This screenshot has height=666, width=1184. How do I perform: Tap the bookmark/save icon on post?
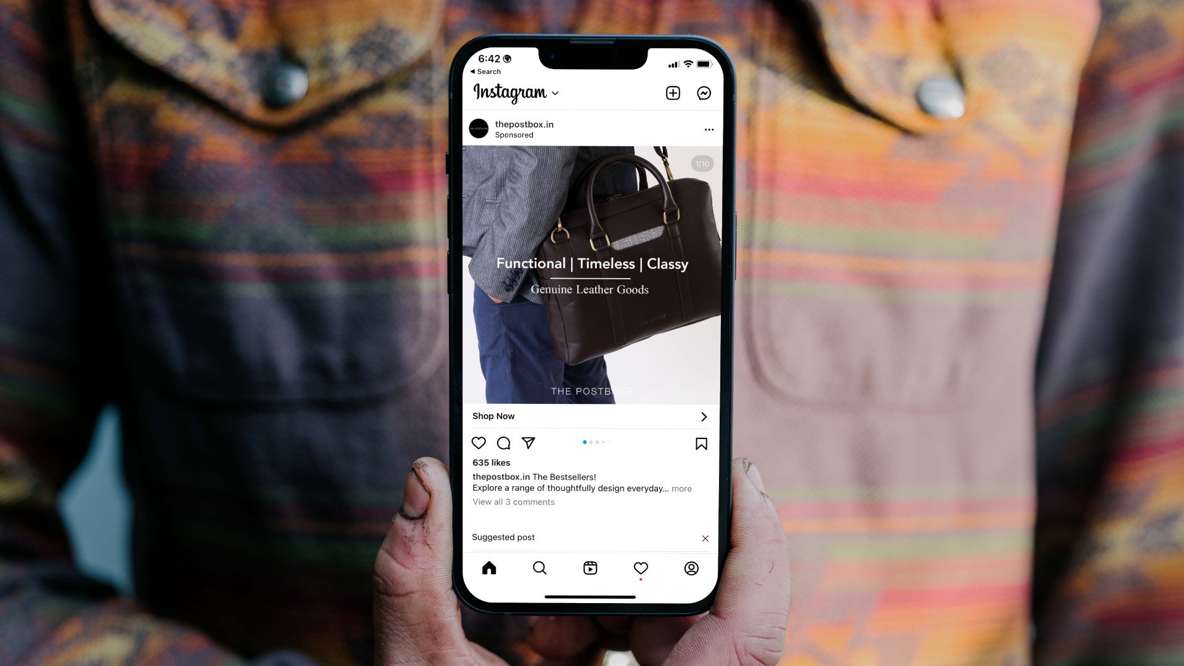pos(701,442)
